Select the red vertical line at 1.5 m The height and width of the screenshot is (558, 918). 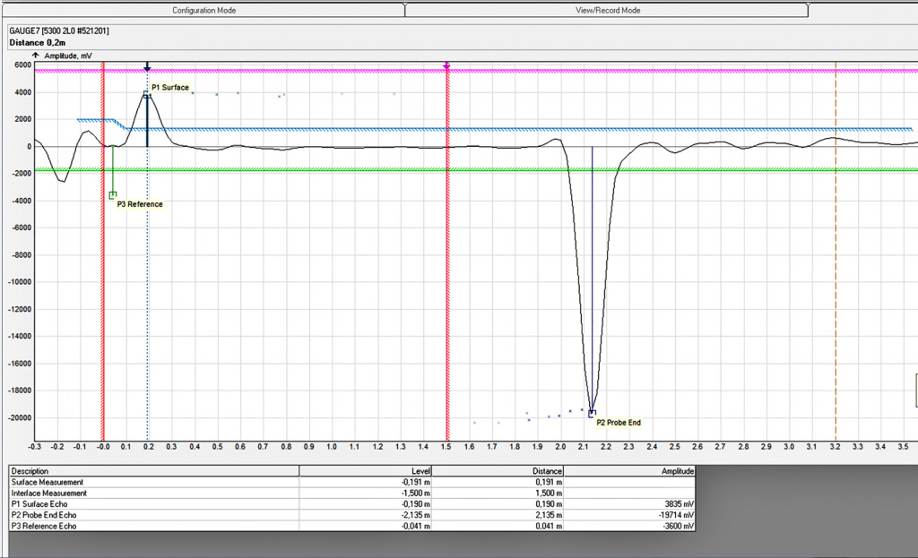point(447,252)
